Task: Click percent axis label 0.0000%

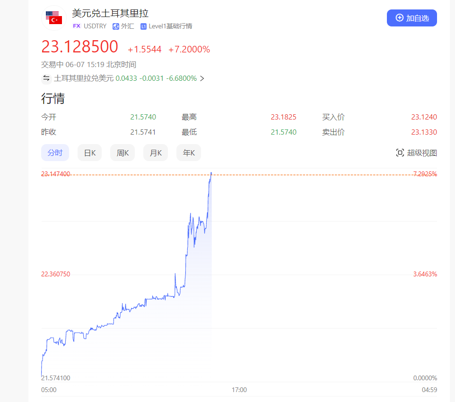Action: (x=425, y=378)
